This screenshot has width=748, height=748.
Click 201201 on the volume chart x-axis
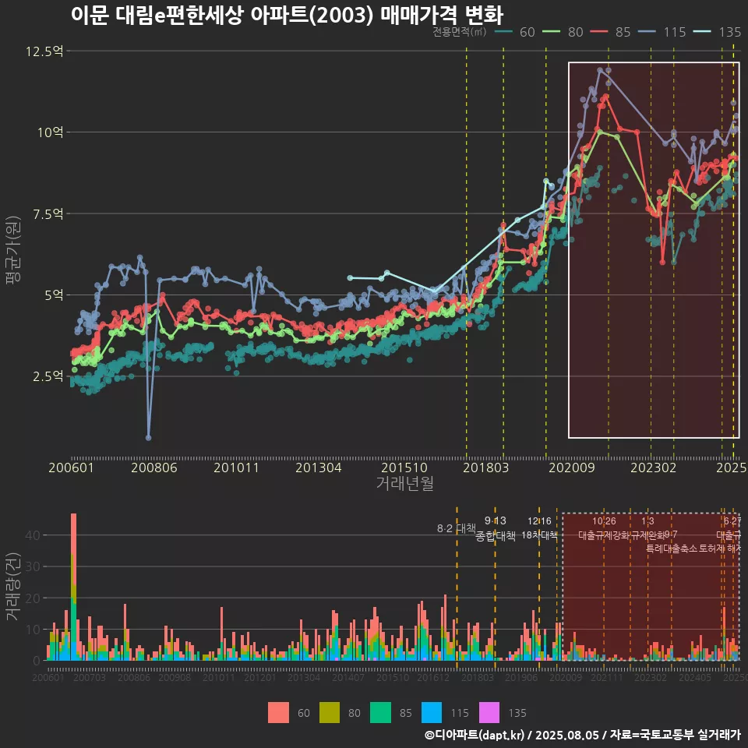click(x=260, y=677)
